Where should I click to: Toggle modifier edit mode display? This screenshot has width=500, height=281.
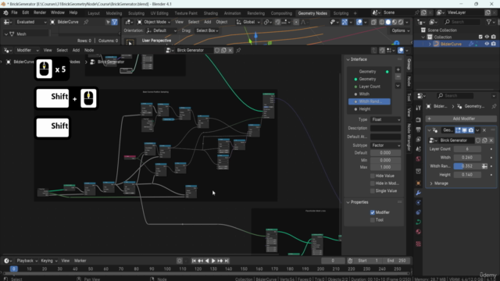[459, 130]
